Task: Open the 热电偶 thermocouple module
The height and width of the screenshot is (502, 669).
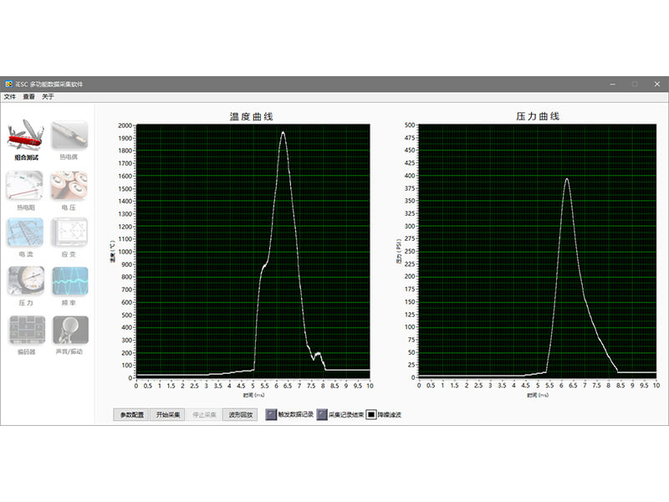Action: (69, 136)
